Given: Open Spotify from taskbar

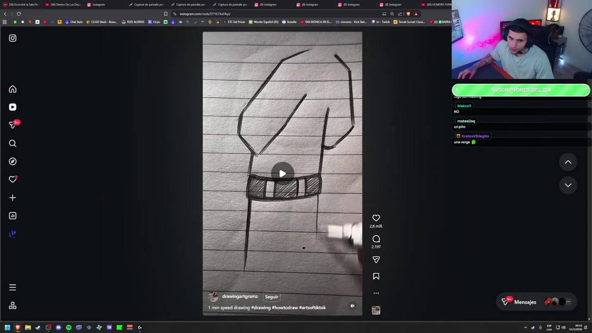Looking at the screenshot, I should pyautogui.click(x=68, y=327).
